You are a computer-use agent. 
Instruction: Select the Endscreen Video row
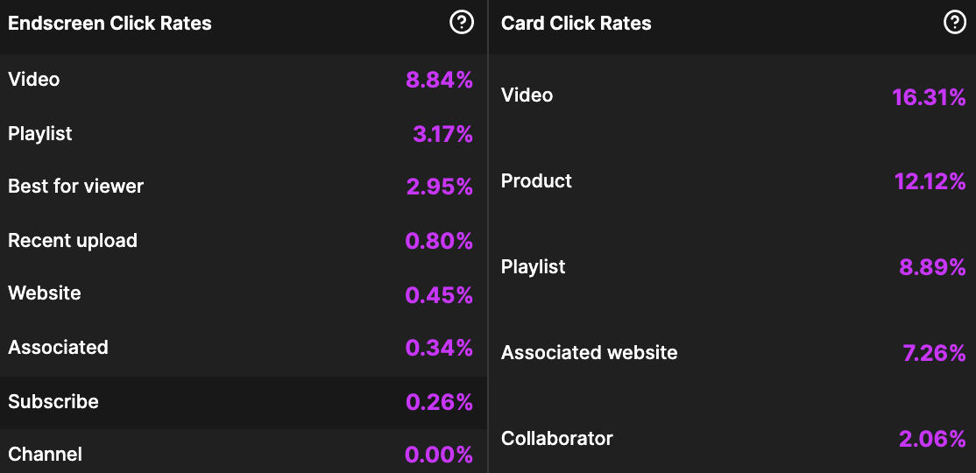tap(244, 81)
